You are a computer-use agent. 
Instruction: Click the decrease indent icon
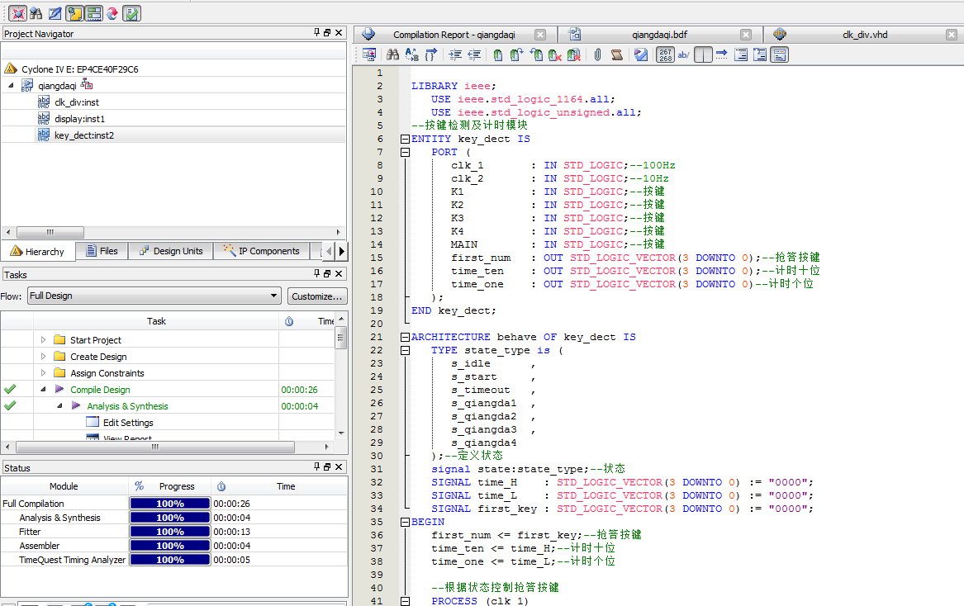pos(474,55)
